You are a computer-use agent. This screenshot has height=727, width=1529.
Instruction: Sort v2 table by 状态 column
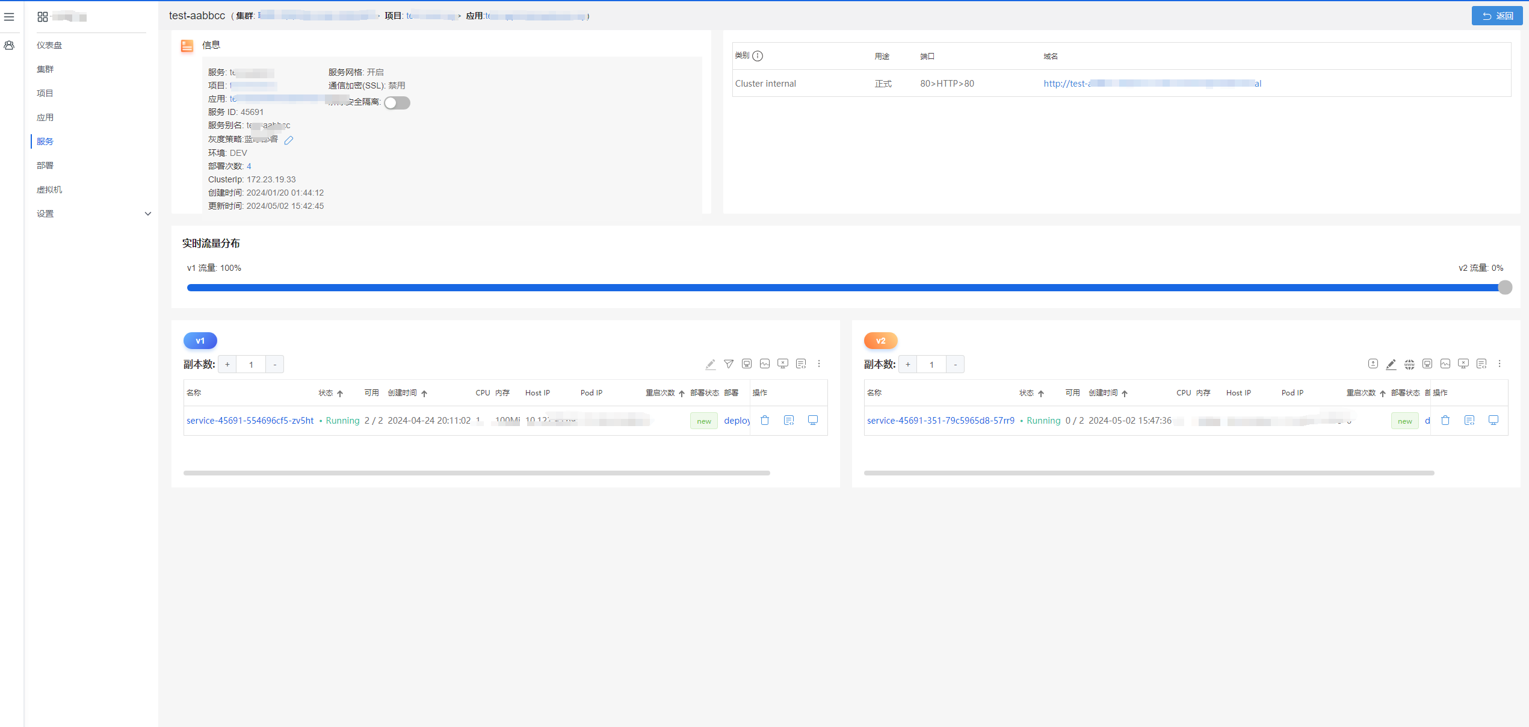click(x=1041, y=393)
